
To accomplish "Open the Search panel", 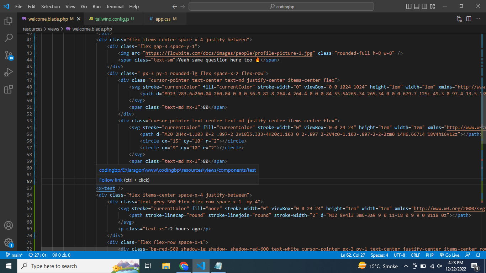I will coord(9,38).
